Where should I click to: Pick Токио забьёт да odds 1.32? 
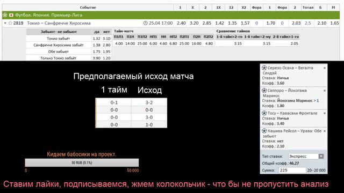pyautogui.click(x=97, y=39)
